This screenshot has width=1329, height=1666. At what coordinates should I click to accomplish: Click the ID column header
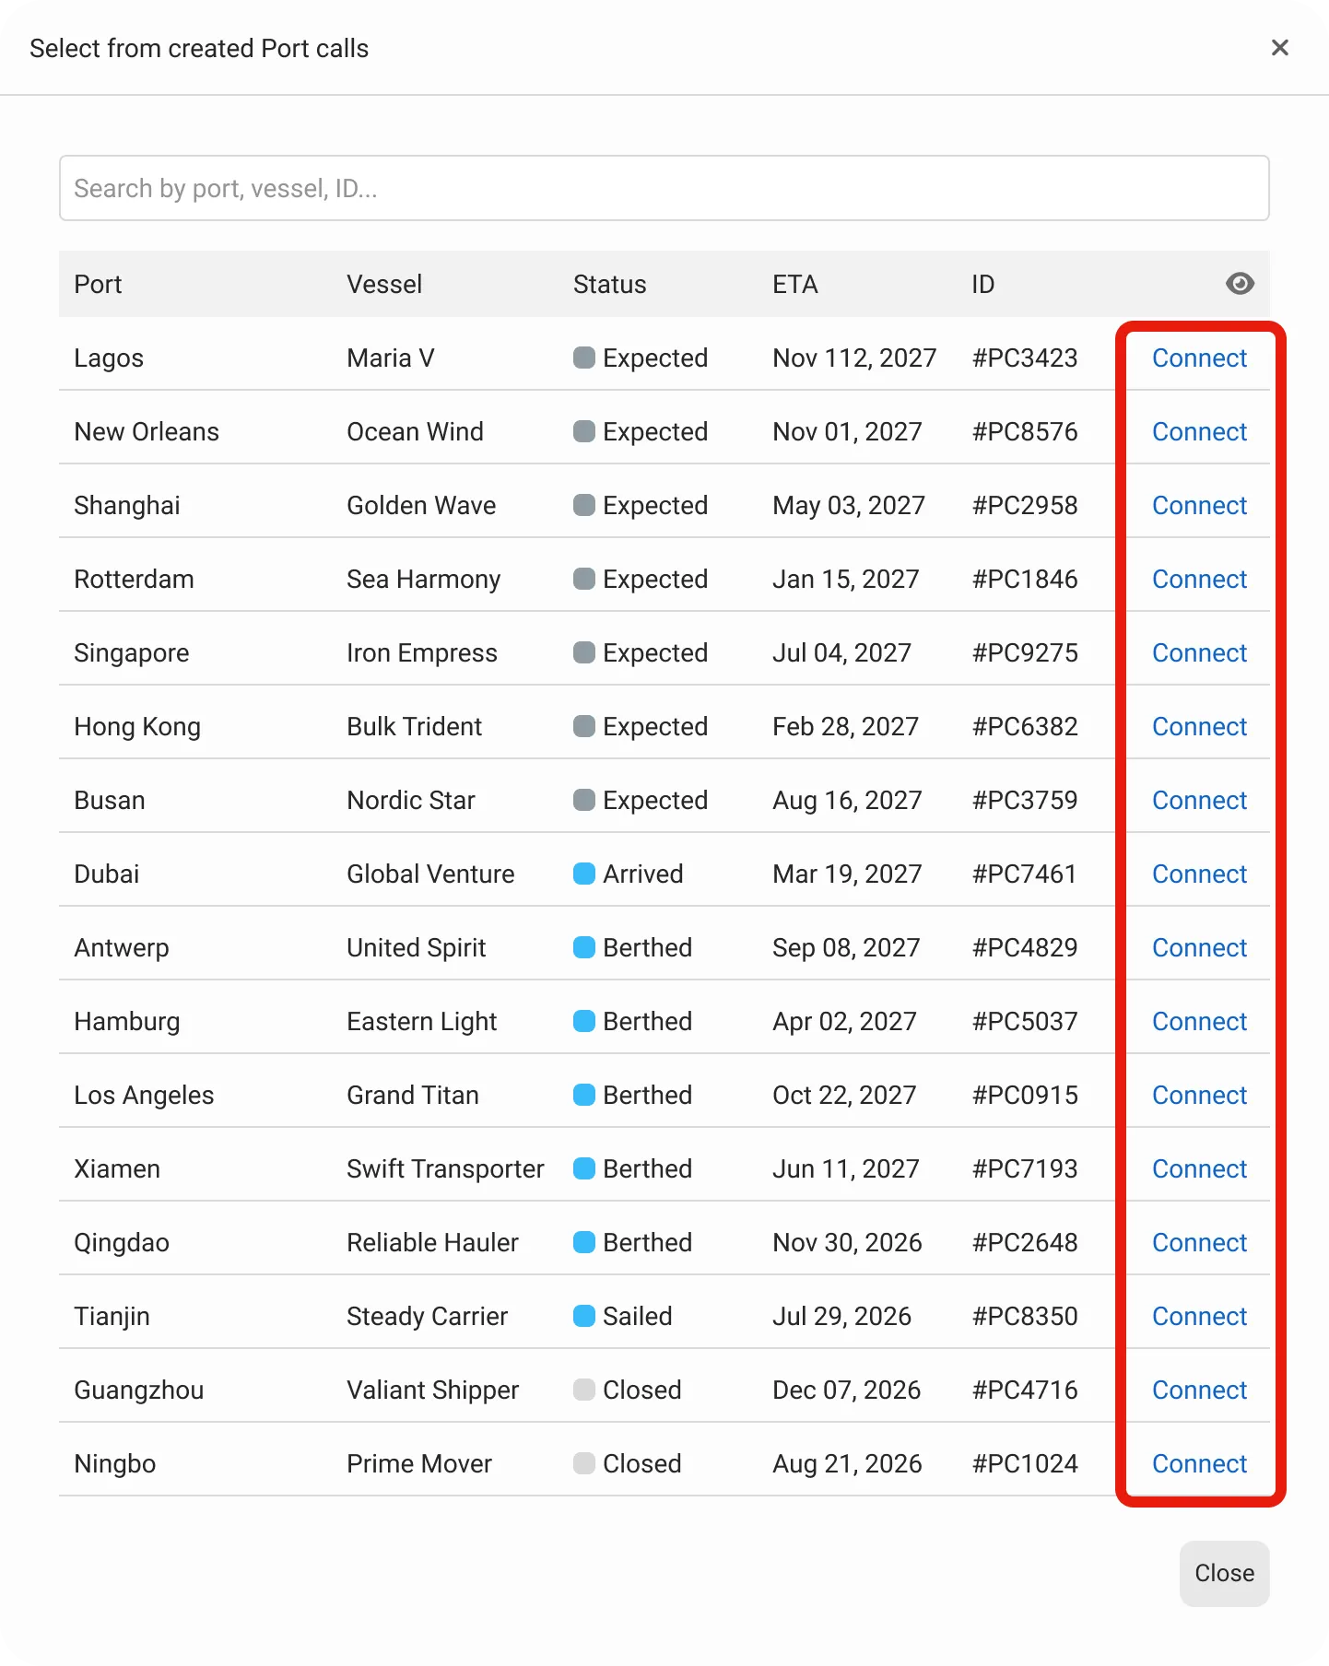tap(983, 284)
